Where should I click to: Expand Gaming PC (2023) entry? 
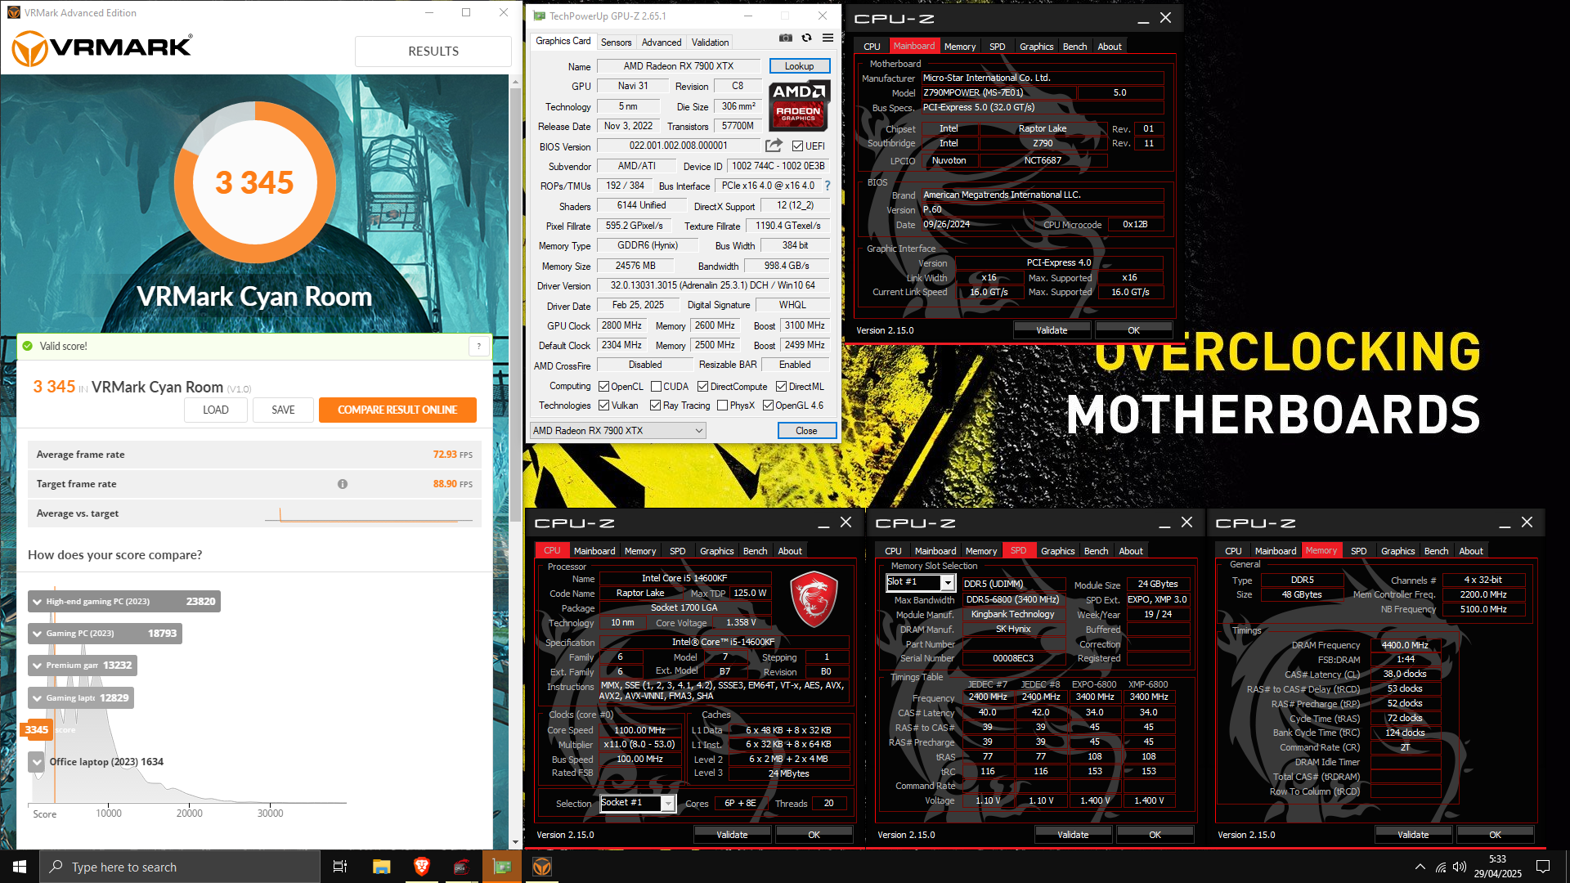(x=37, y=634)
